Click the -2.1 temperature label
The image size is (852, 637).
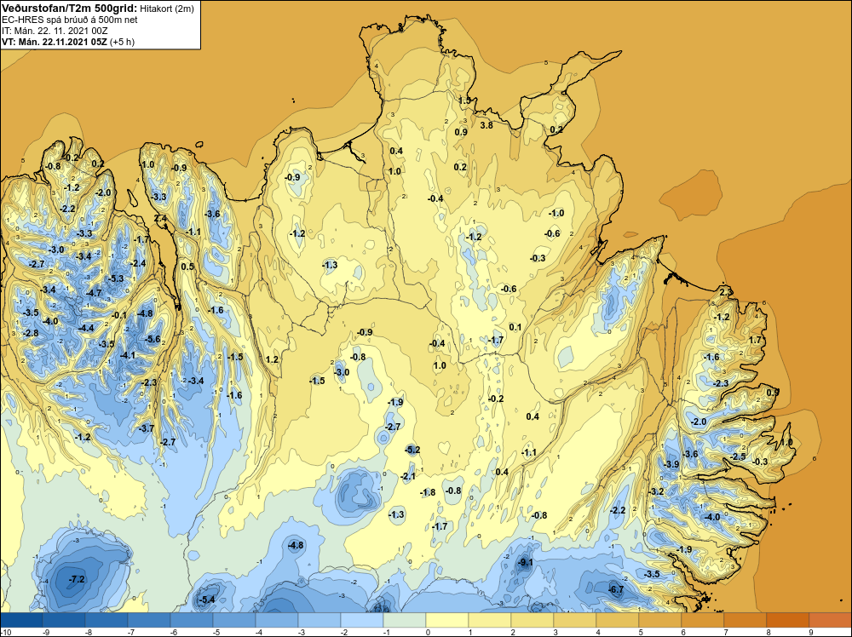click(x=407, y=476)
